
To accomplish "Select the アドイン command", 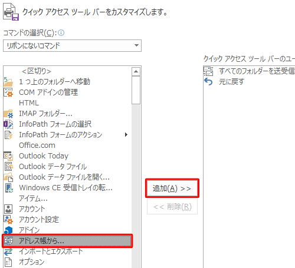I will [67, 230].
